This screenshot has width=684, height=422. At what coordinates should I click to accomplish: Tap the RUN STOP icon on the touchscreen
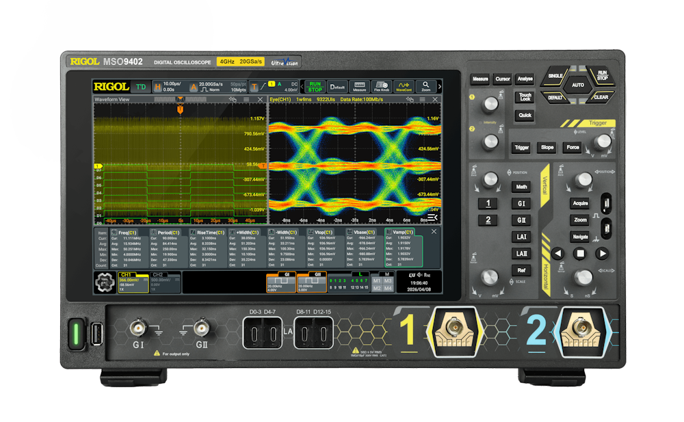315,86
